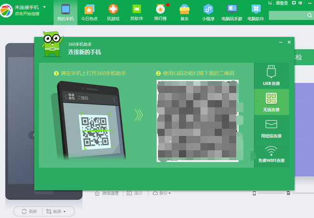Open 电脑软件 section
Viewport: 314px width, 218px height.
(x=256, y=12)
